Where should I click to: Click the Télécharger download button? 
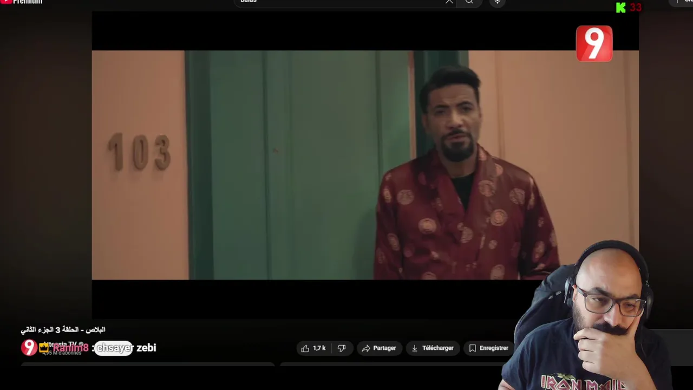pos(433,348)
